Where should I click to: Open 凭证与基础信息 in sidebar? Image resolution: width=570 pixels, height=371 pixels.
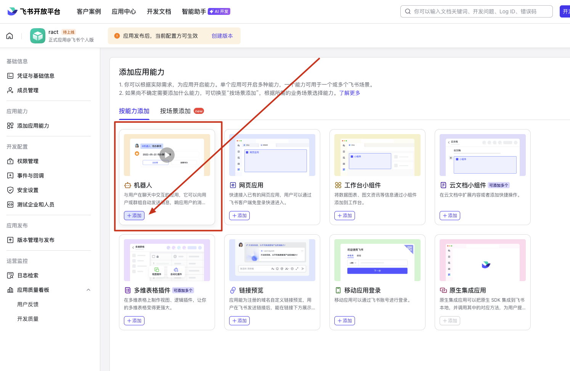pyautogui.click(x=35, y=76)
